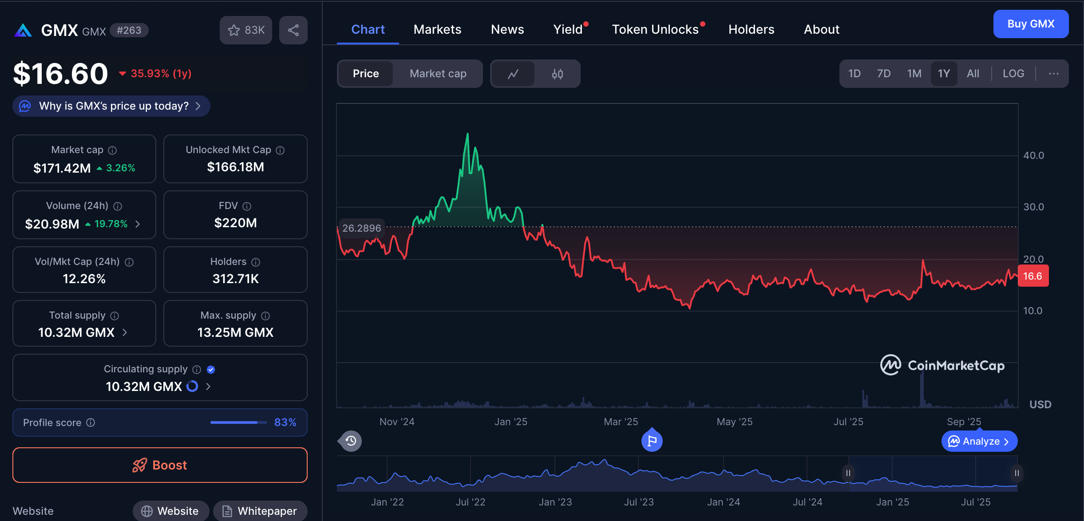Toggle LOG scale on chart

[x=1013, y=74]
